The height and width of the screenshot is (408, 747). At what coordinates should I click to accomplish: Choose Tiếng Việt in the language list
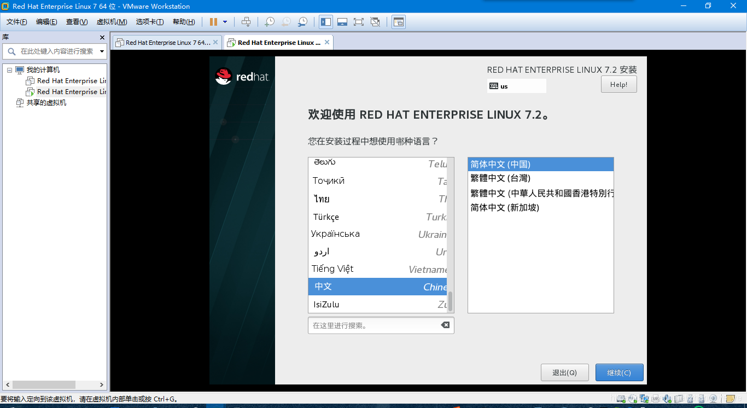tap(377, 269)
